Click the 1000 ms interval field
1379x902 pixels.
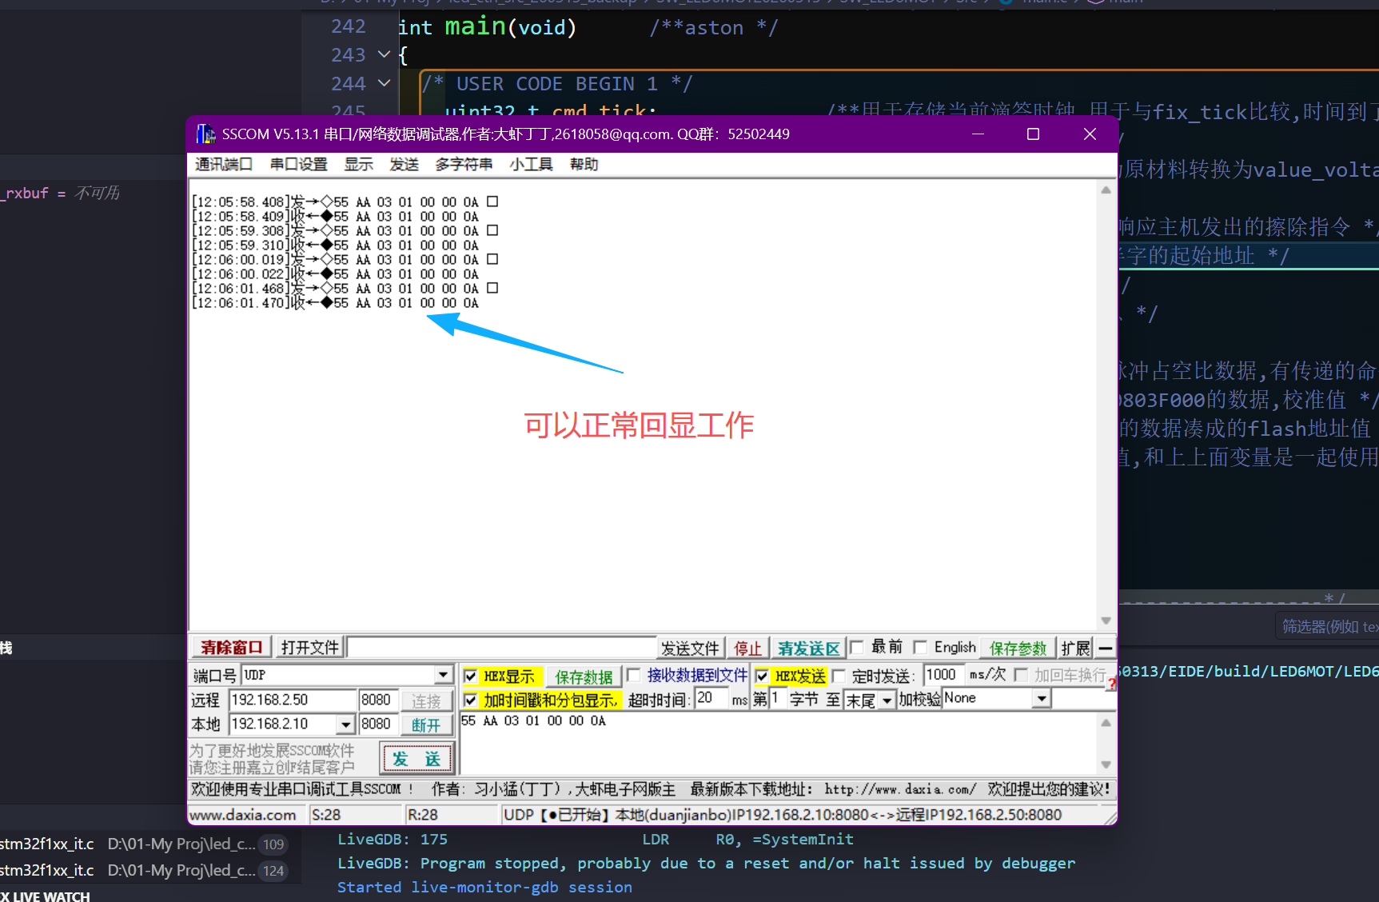point(943,675)
